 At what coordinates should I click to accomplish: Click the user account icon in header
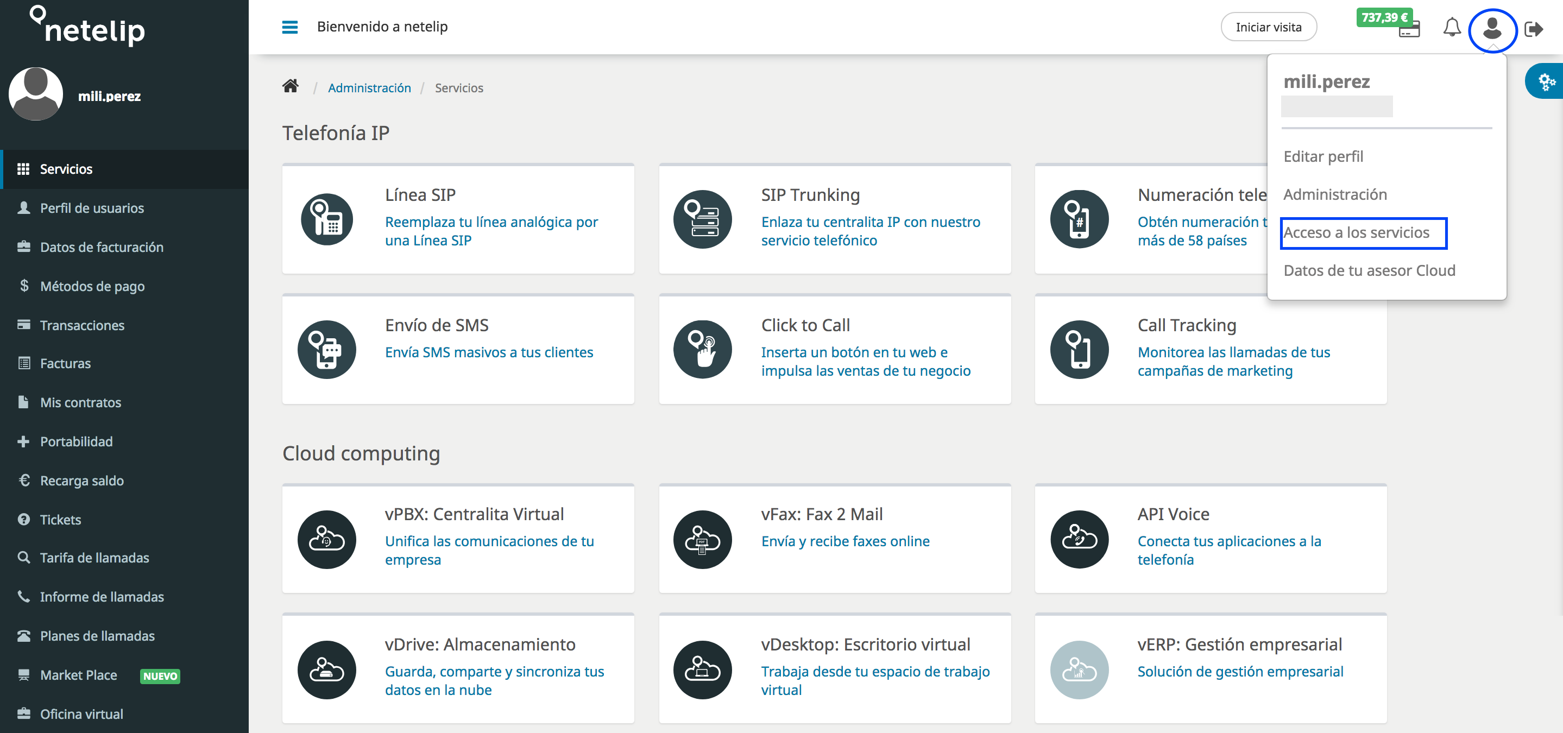tap(1492, 29)
